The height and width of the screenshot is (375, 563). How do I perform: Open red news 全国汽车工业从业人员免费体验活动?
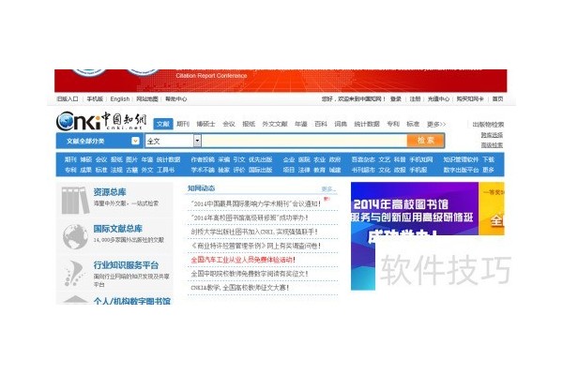pyautogui.click(x=243, y=260)
